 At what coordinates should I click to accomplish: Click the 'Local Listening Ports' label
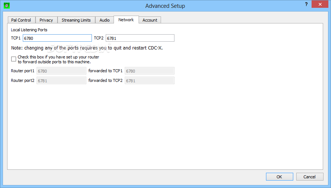coord(29,30)
